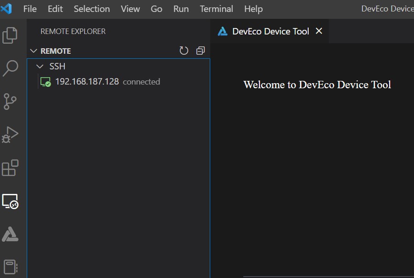Viewport: 414px width, 278px height.
Task: Open the Terminal menu
Action: pyautogui.click(x=216, y=9)
